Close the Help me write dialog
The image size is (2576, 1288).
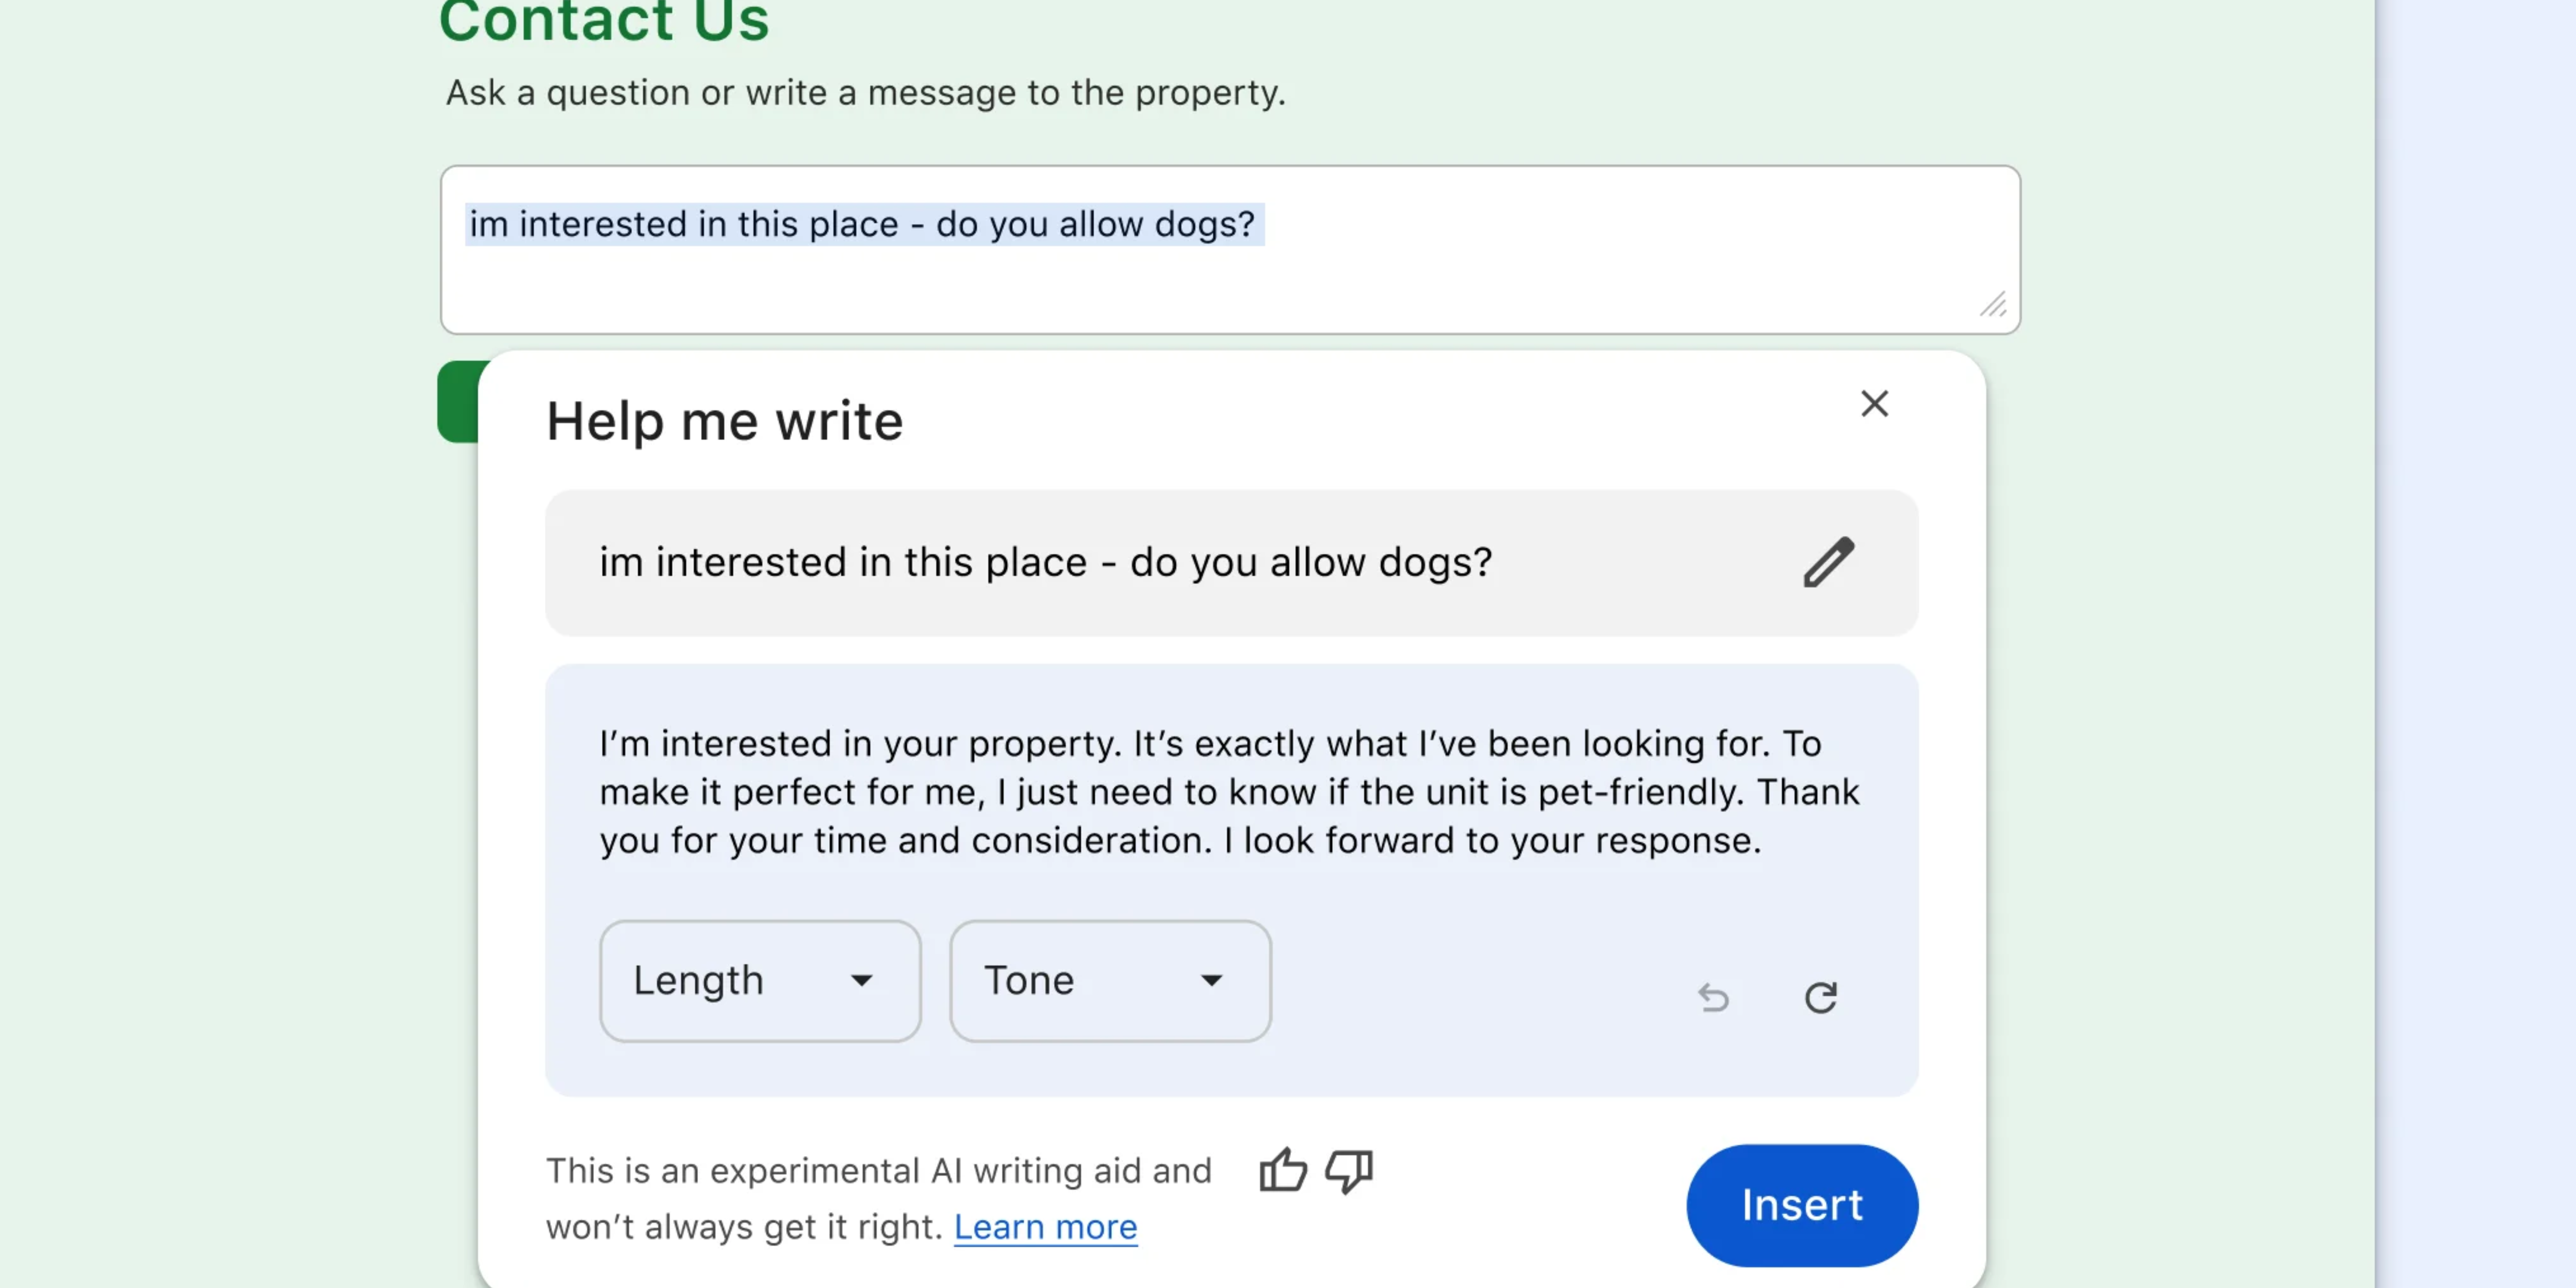[x=1874, y=404]
